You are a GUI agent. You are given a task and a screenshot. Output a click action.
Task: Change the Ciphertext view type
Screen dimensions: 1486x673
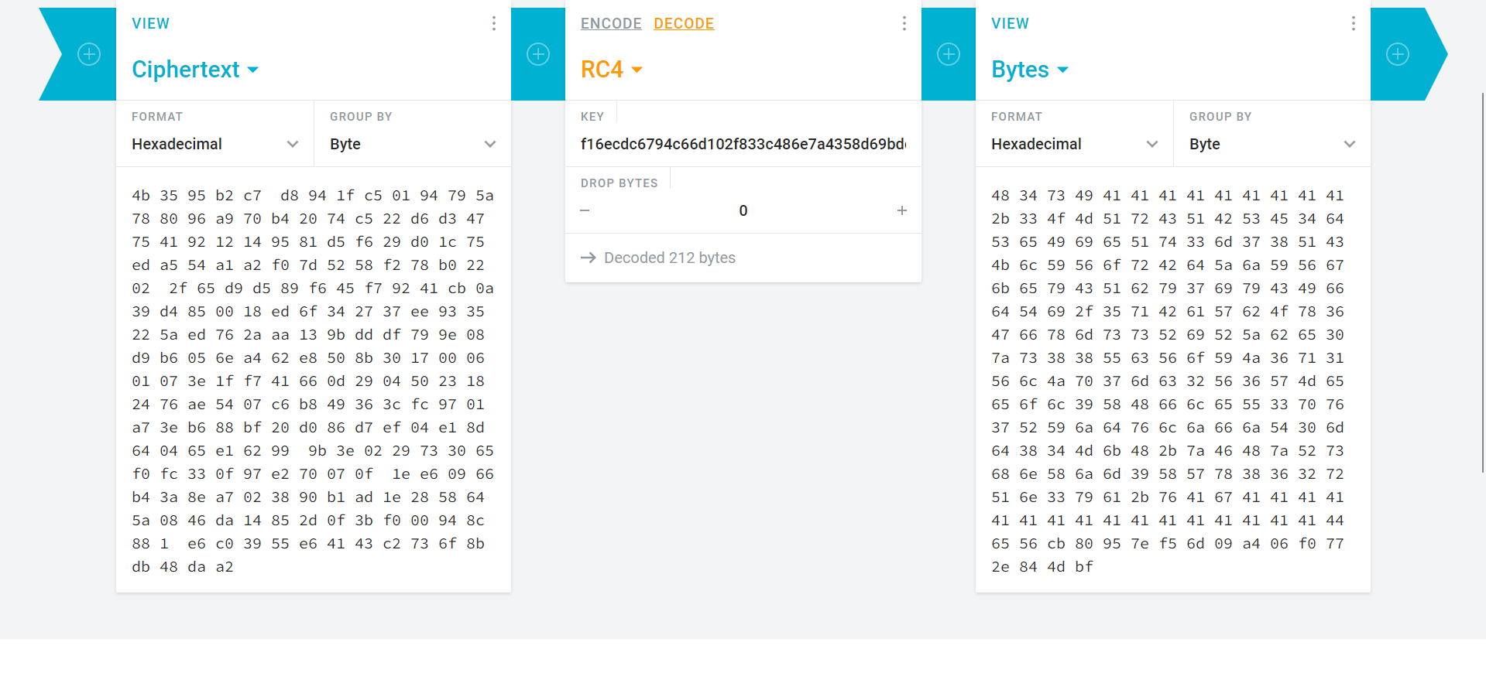(x=195, y=69)
